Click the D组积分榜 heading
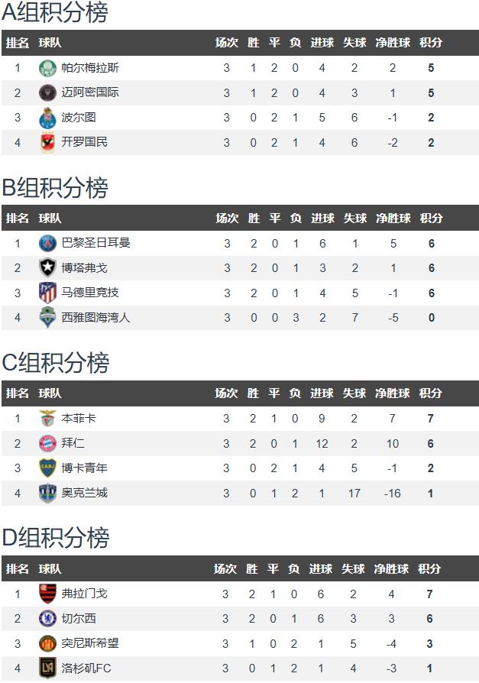 [55, 538]
